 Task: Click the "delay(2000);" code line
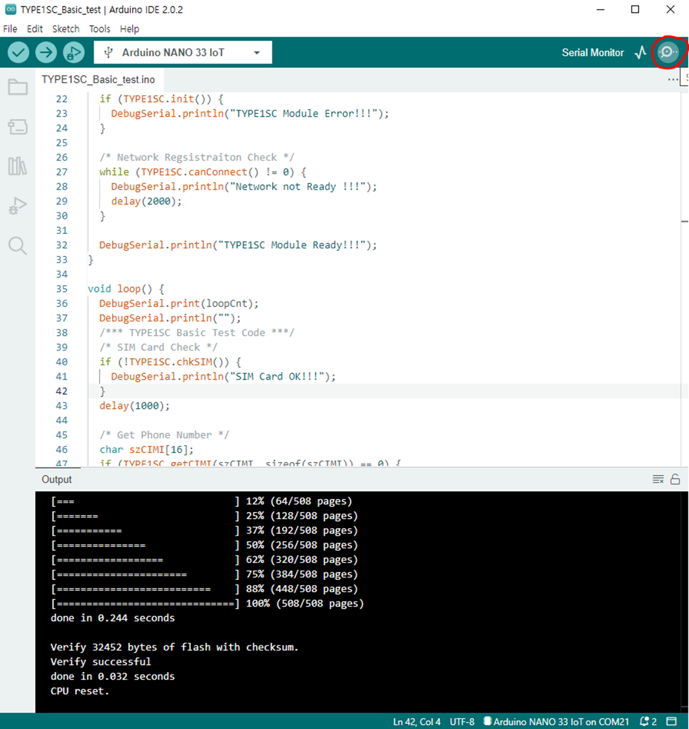146,202
